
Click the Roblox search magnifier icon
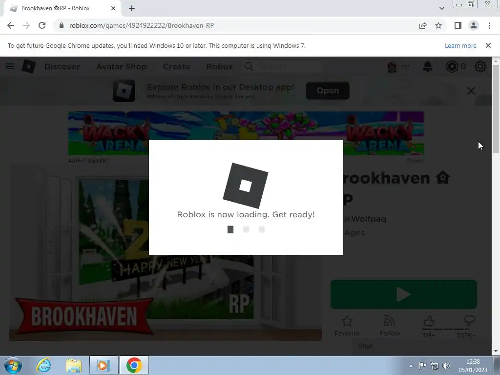tap(249, 66)
